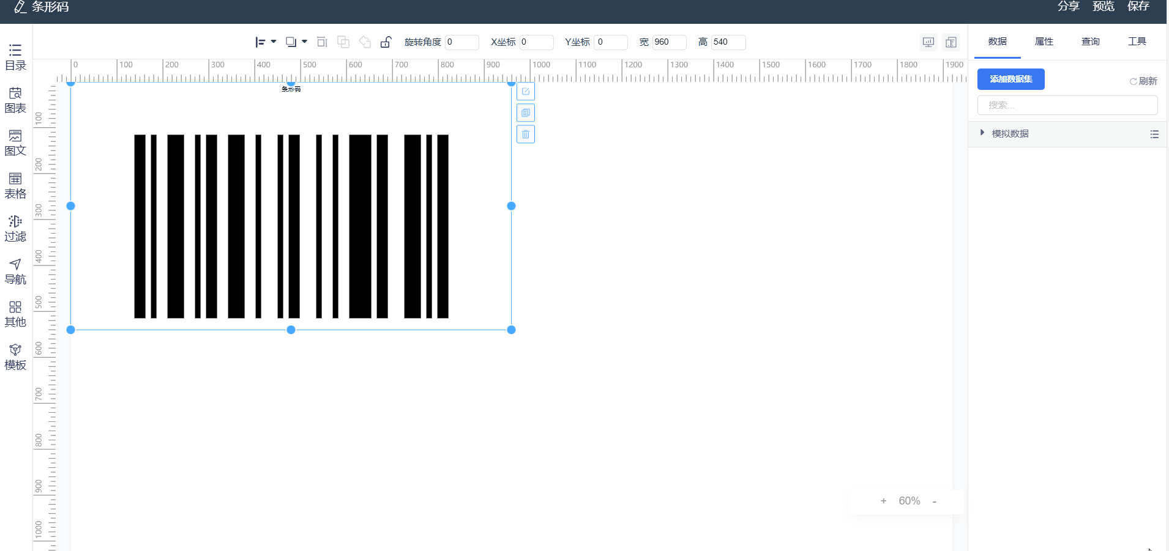Focus the X坐标 input field
This screenshot has width=1169, height=551.
coord(536,42)
